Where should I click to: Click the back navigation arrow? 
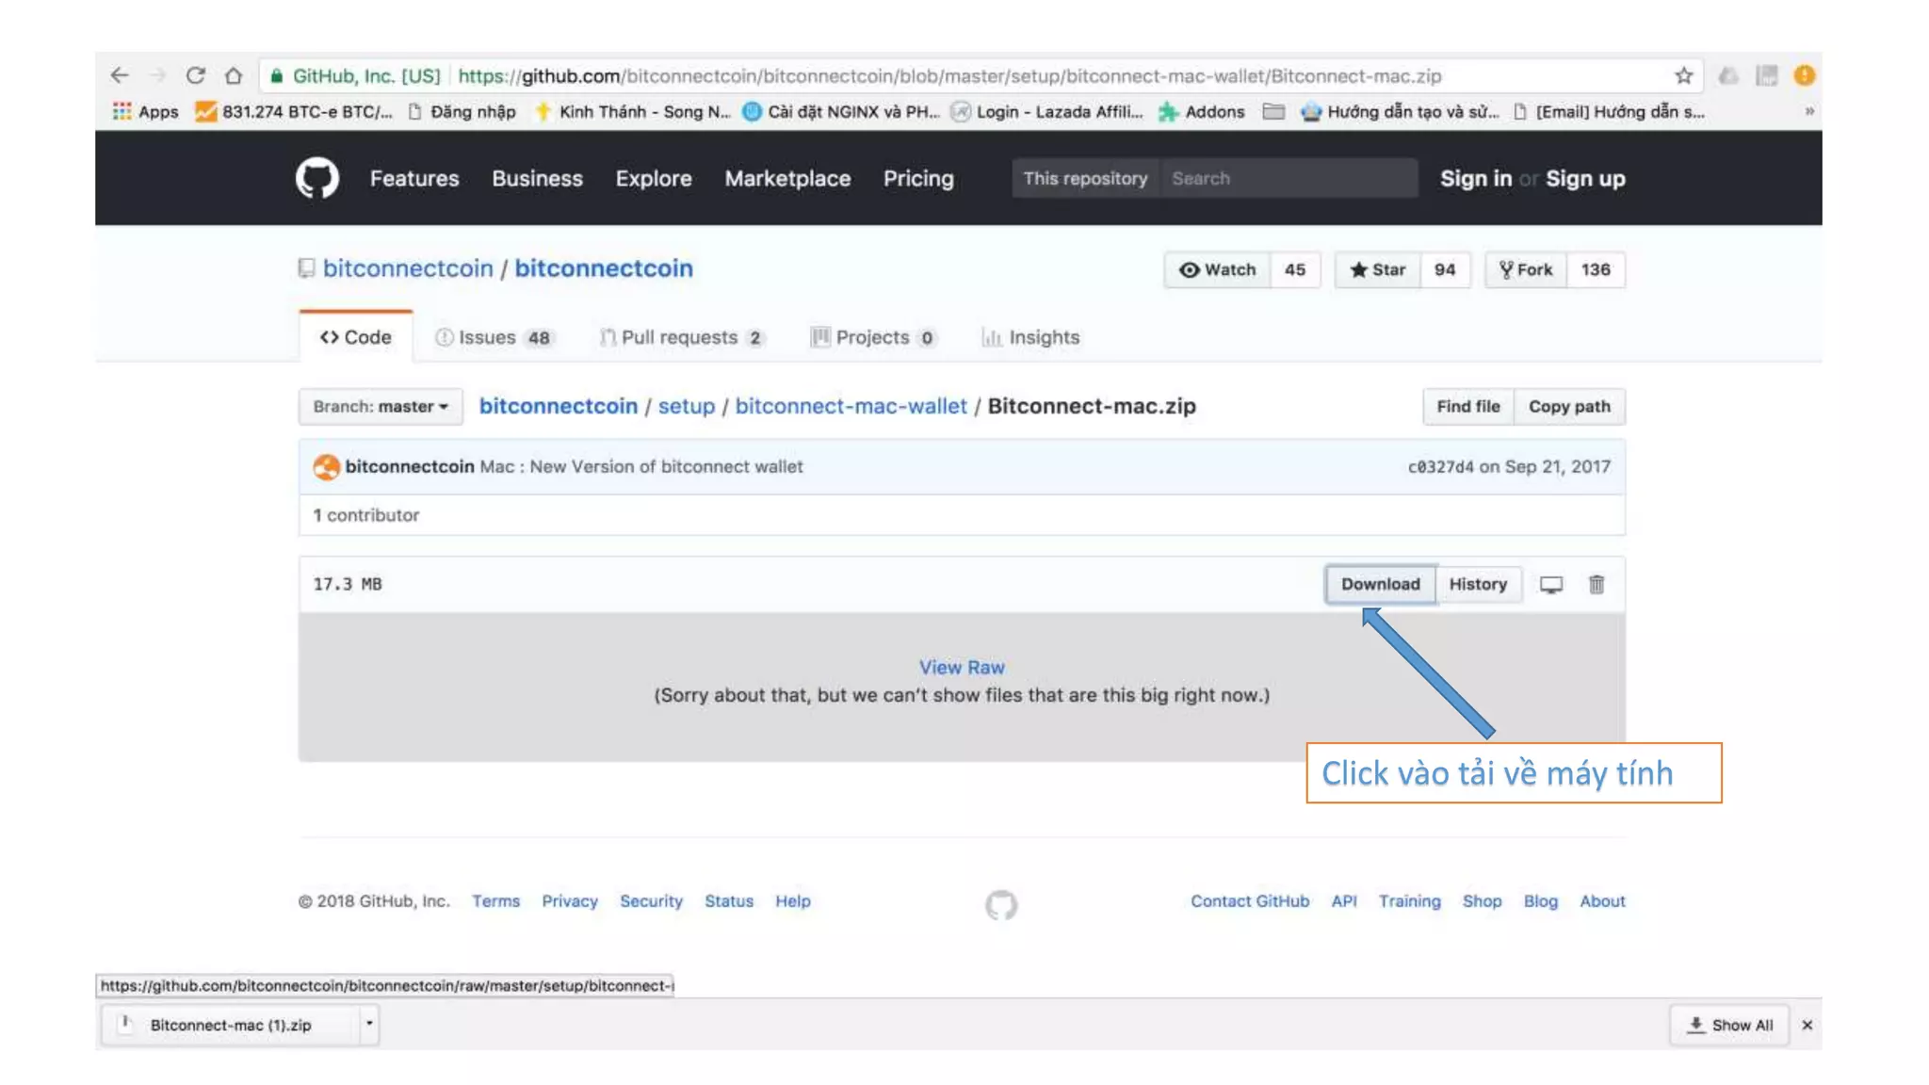click(120, 76)
